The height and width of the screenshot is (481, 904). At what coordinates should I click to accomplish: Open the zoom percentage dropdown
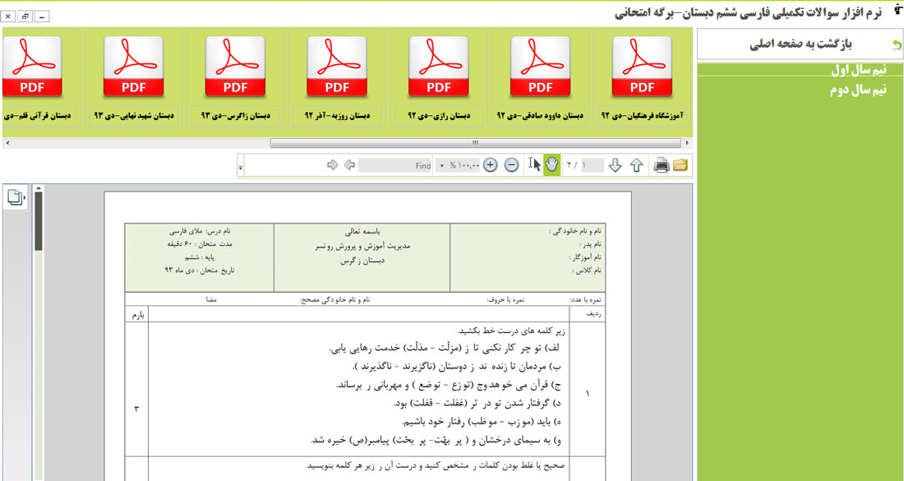click(441, 165)
